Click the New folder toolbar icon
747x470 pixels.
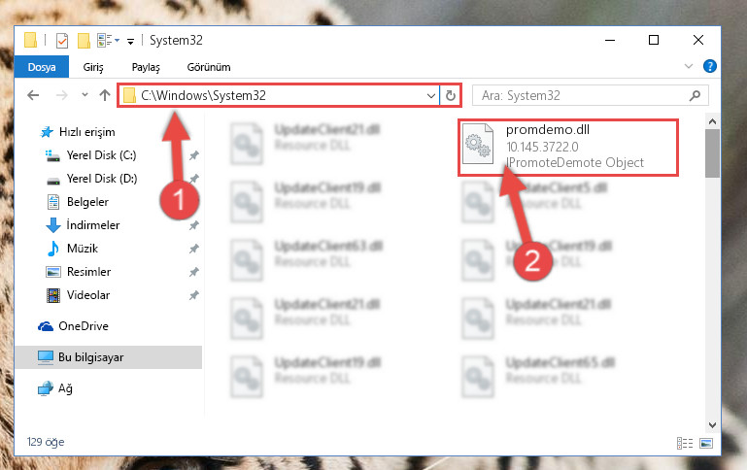tap(84, 41)
